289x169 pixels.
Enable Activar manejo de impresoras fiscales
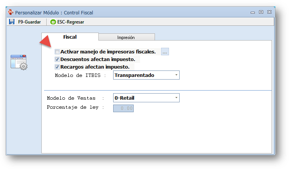pos(57,52)
